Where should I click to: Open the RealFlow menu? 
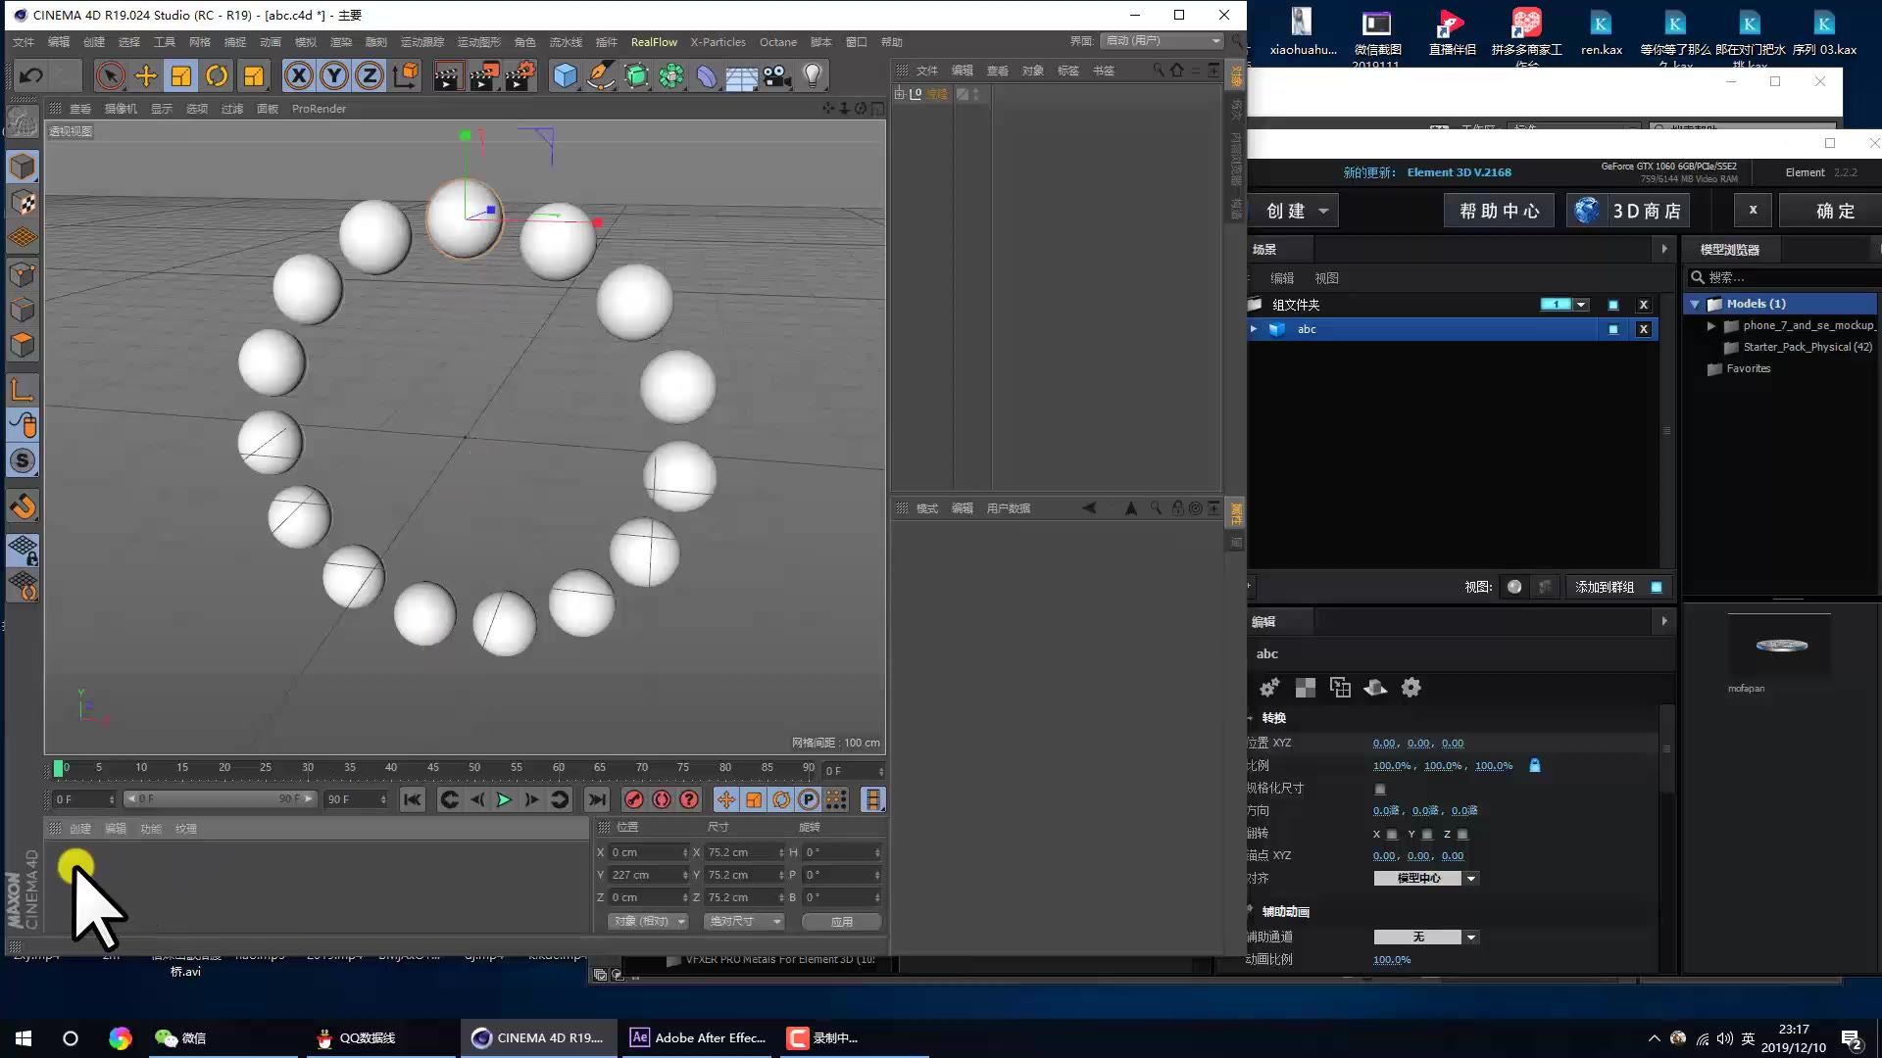coord(654,42)
